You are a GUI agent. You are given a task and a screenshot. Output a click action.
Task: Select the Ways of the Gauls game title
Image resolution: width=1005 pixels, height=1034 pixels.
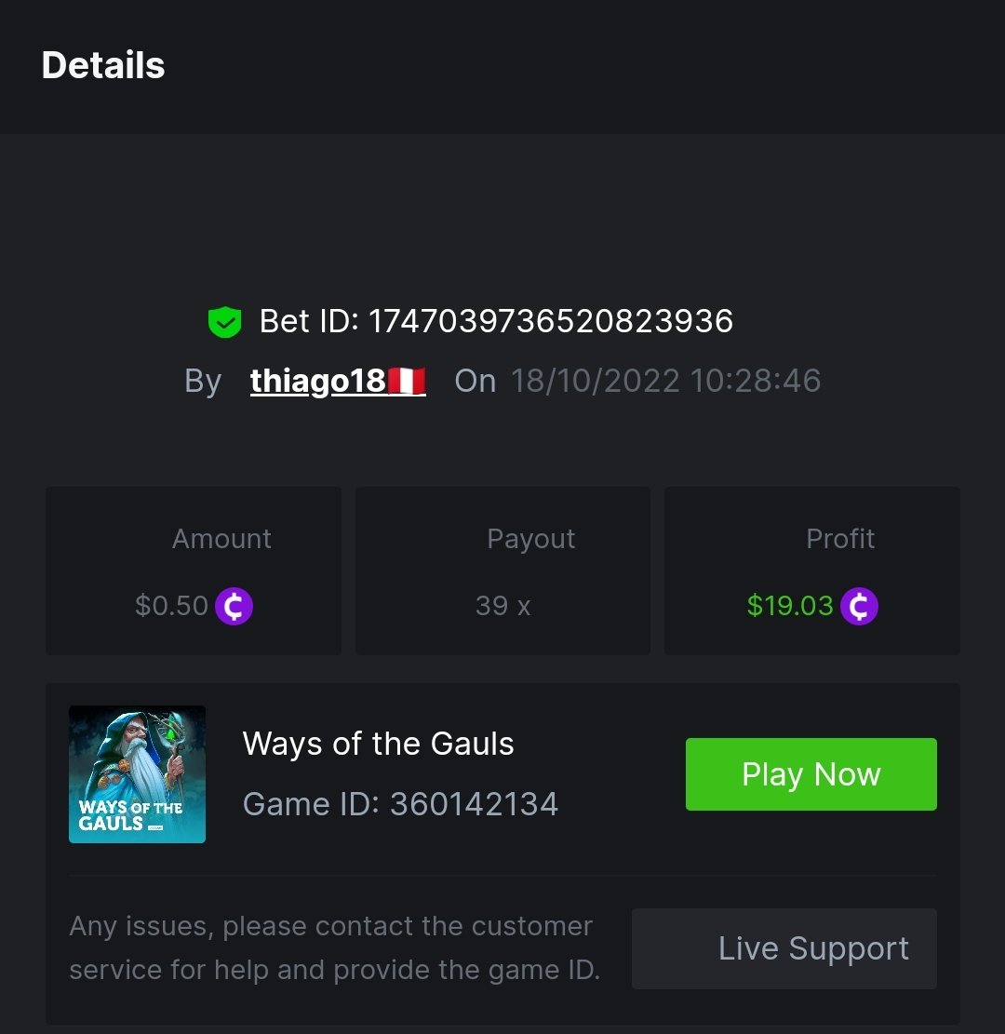[x=378, y=744]
